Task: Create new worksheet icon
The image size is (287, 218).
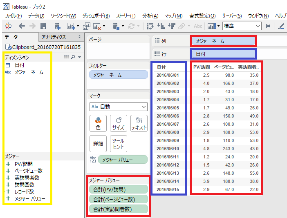Action: pyautogui.click(x=71, y=26)
